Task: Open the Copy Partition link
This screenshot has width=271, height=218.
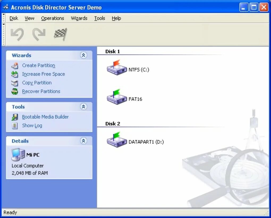Action: pyautogui.click(x=37, y=83)
